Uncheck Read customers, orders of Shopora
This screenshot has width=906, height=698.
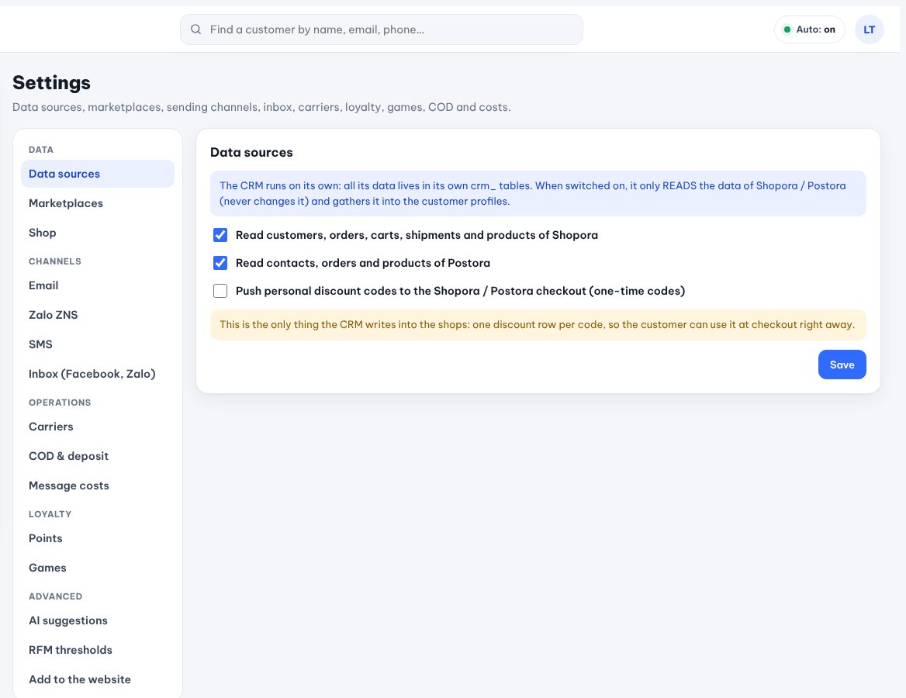(x=220, y=234)
